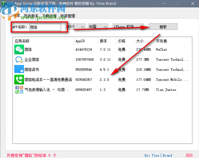
Task: Click size 177.04MB cell
Action: point(144,80)
